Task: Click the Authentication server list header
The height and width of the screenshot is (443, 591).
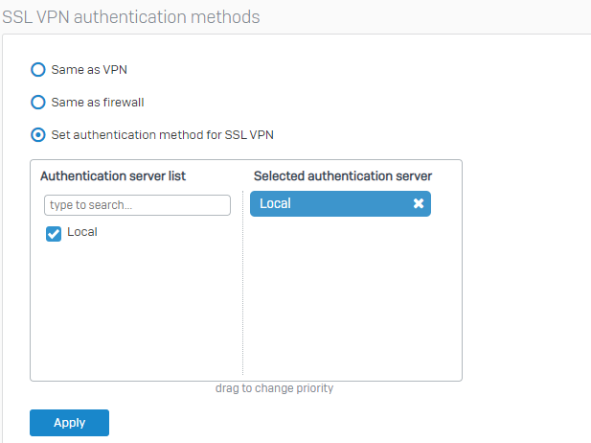Action: tap(113, 175)
